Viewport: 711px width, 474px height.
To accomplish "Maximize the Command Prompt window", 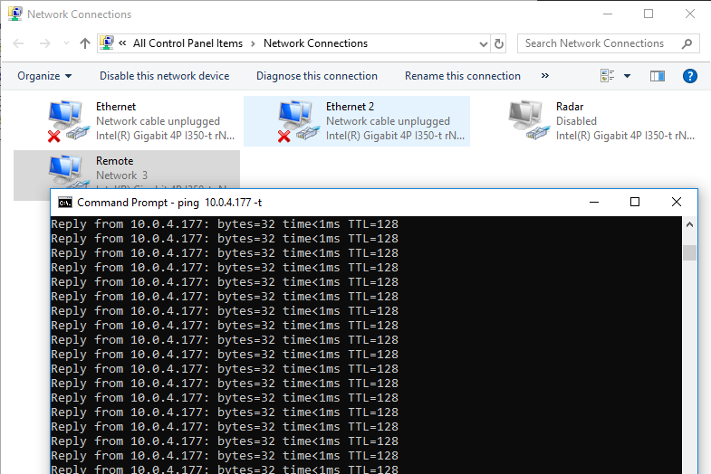I will point(635,202).
